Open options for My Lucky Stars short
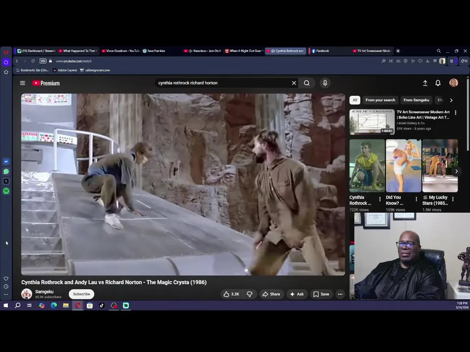The height and width of the screenshot is (352, 470). pos(453,199)
